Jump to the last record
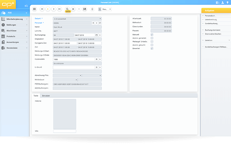 60,9
